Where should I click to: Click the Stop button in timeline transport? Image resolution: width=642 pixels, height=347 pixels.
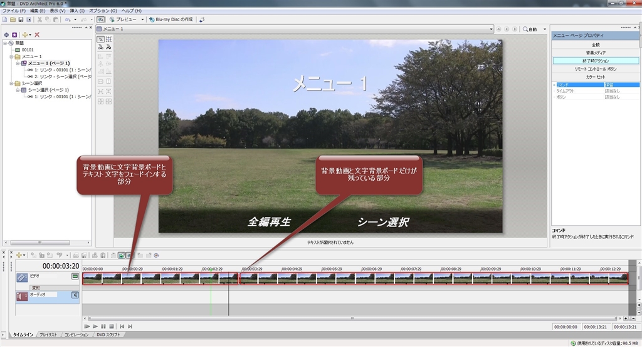pyautogui.click(x=112, y=326)
